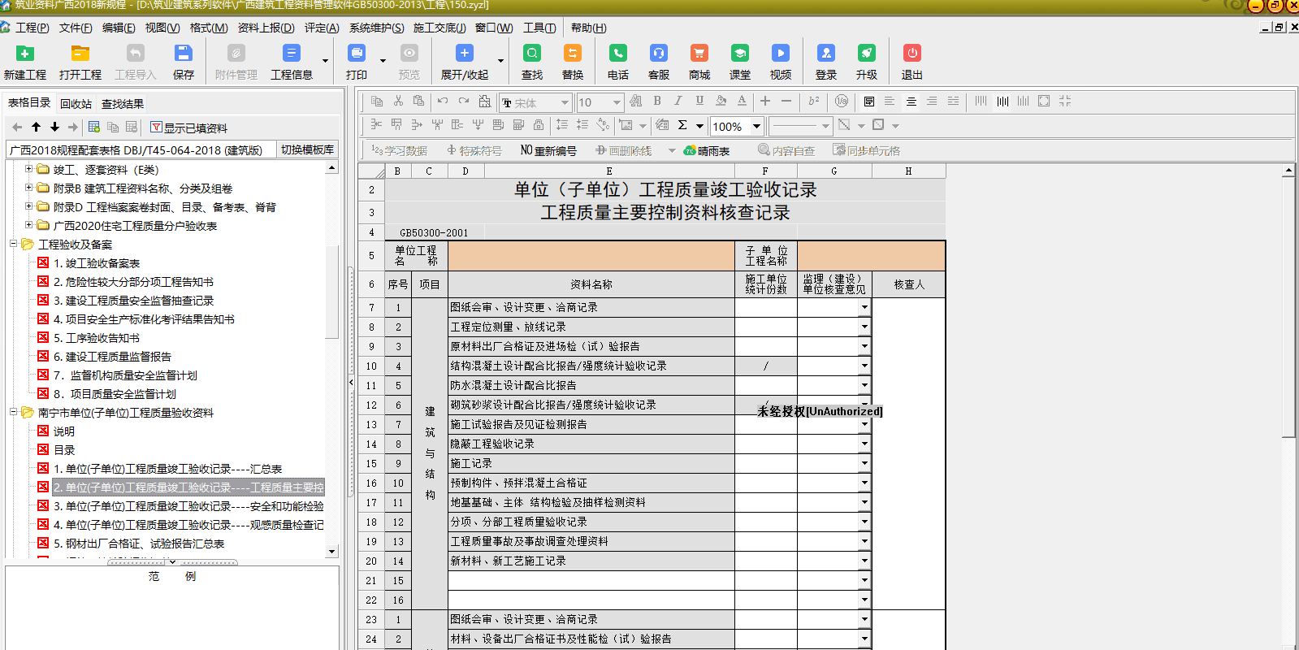Toggle center horizontal alignment
This screenshot has height=650, width=1299.
911,102
